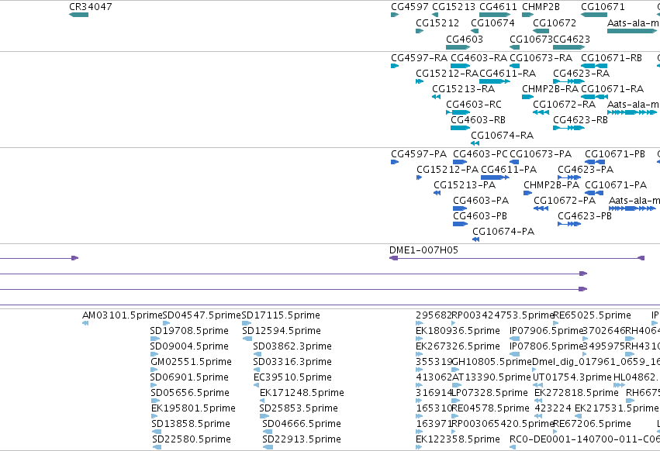660x451 pixels.
Task: Open the SD17115.5prime EST label
Action: click(281, 315)
